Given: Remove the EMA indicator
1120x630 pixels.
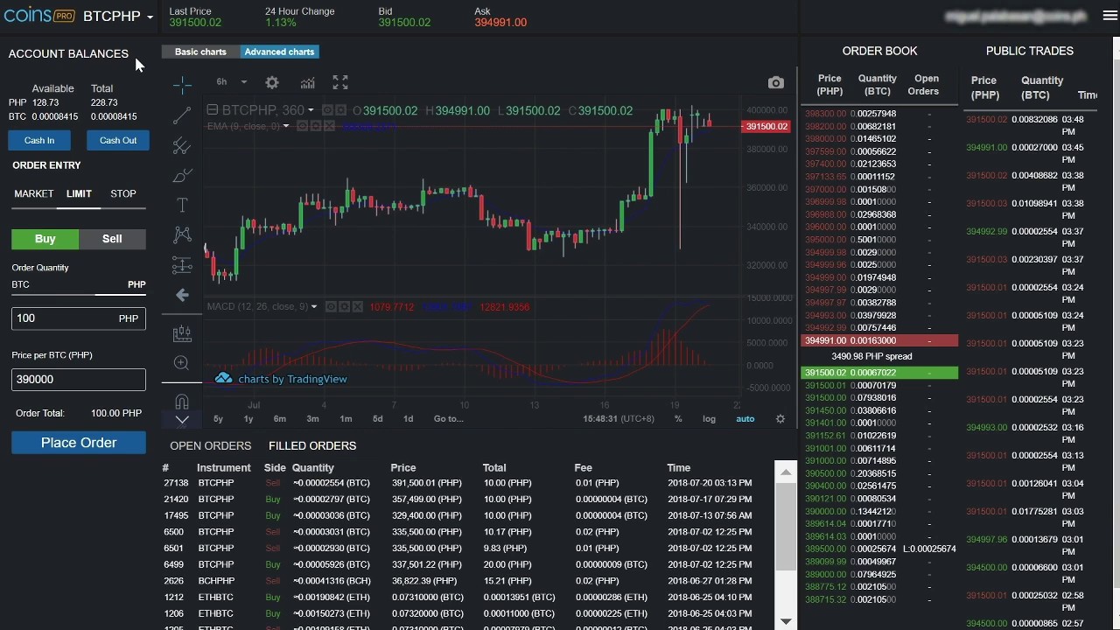Looking at the screenshot, I should pos(329,126).
